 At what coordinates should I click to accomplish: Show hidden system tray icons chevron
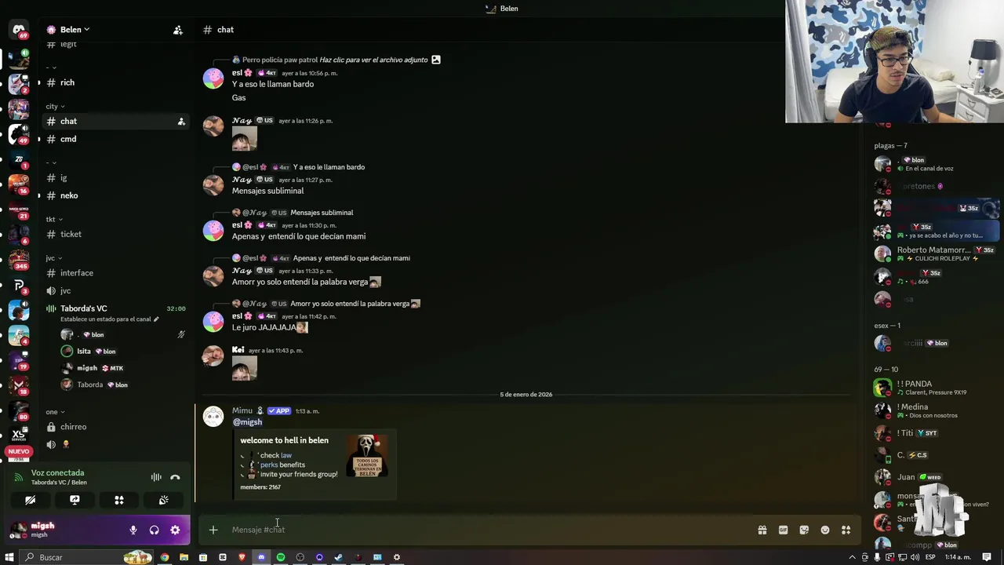coord(853,557)
